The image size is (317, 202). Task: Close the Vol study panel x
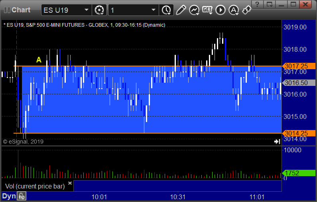(x=70, y=183)
